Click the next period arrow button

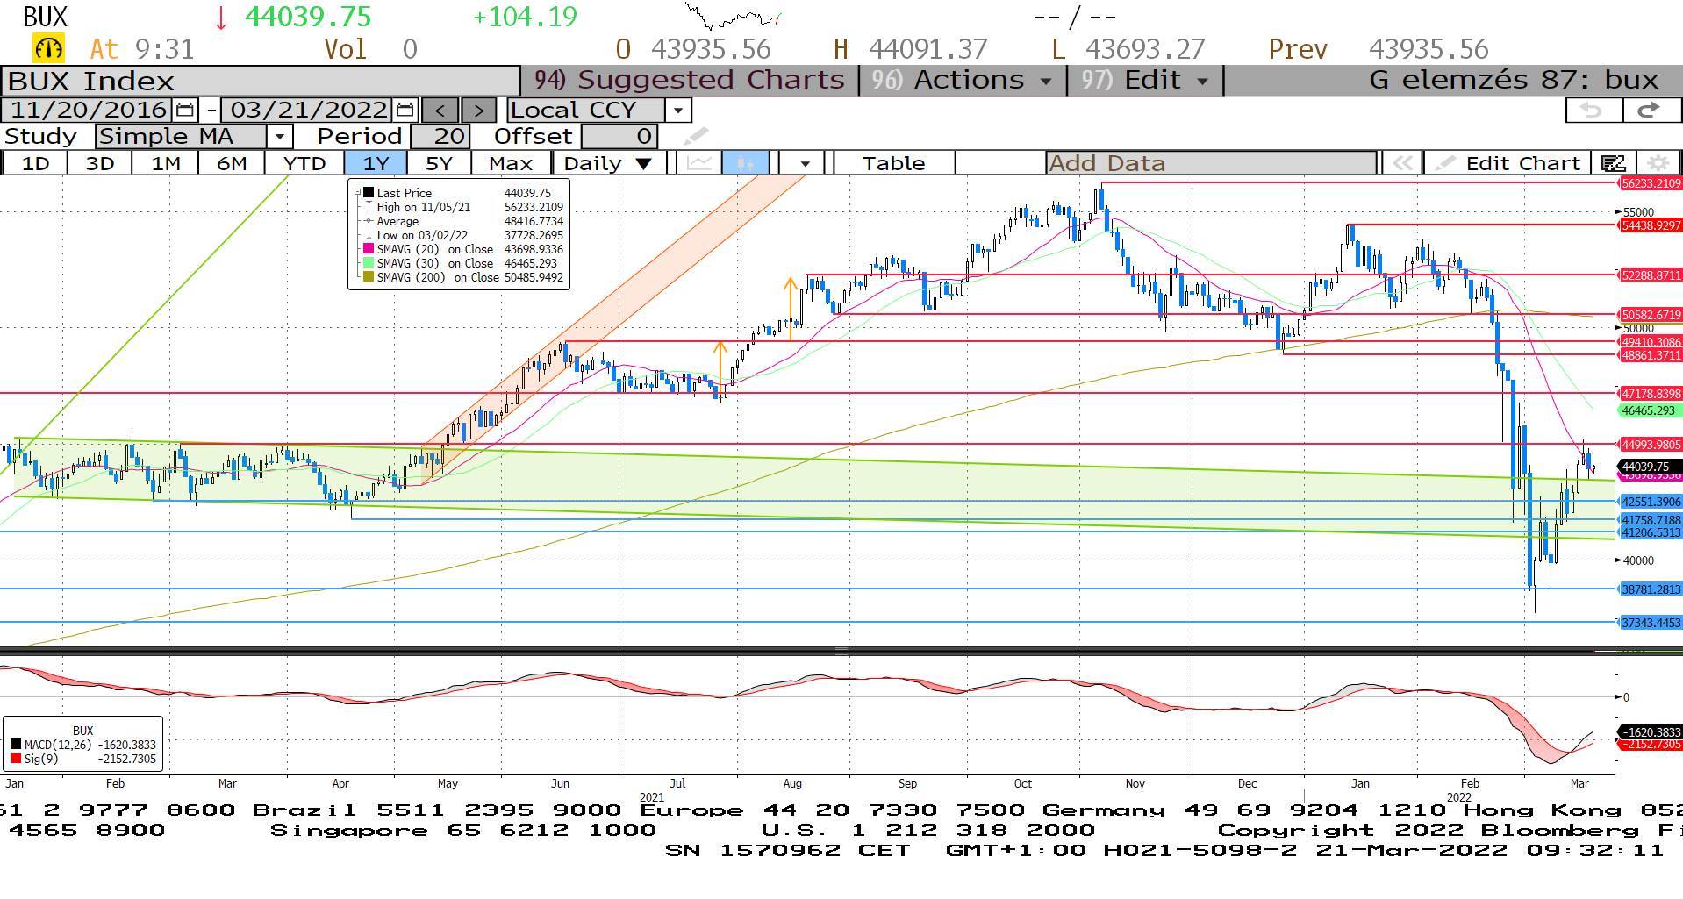click(x=478, y=111)
